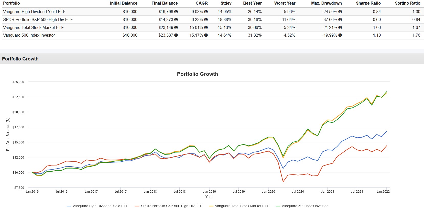Click the 14.05% Stdev value

pos(225,12)
